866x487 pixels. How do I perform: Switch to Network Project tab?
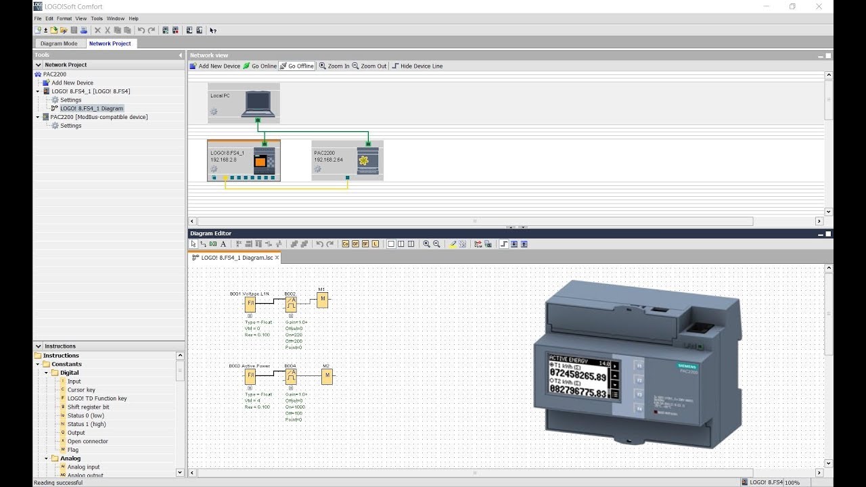coord(110,43)
